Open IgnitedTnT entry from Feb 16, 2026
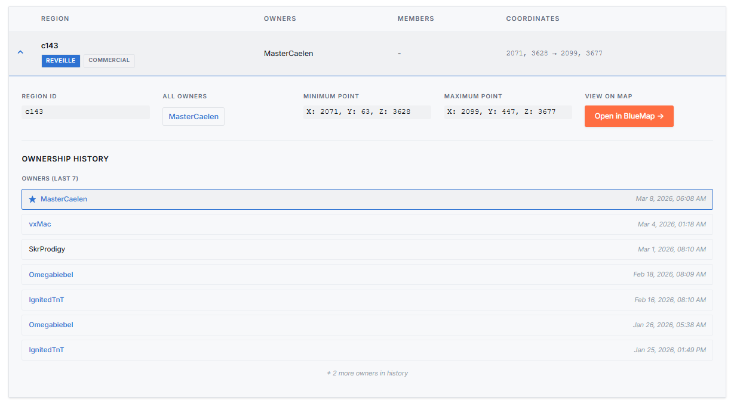The height and width of the screenshot is (410, 737). 47,300
